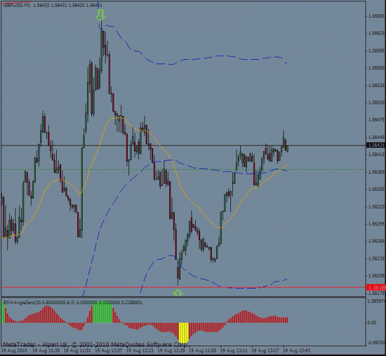
Task: Click the 19 Aug 12:39 time label
Action: pyautogui.click(x=171, y=350)
